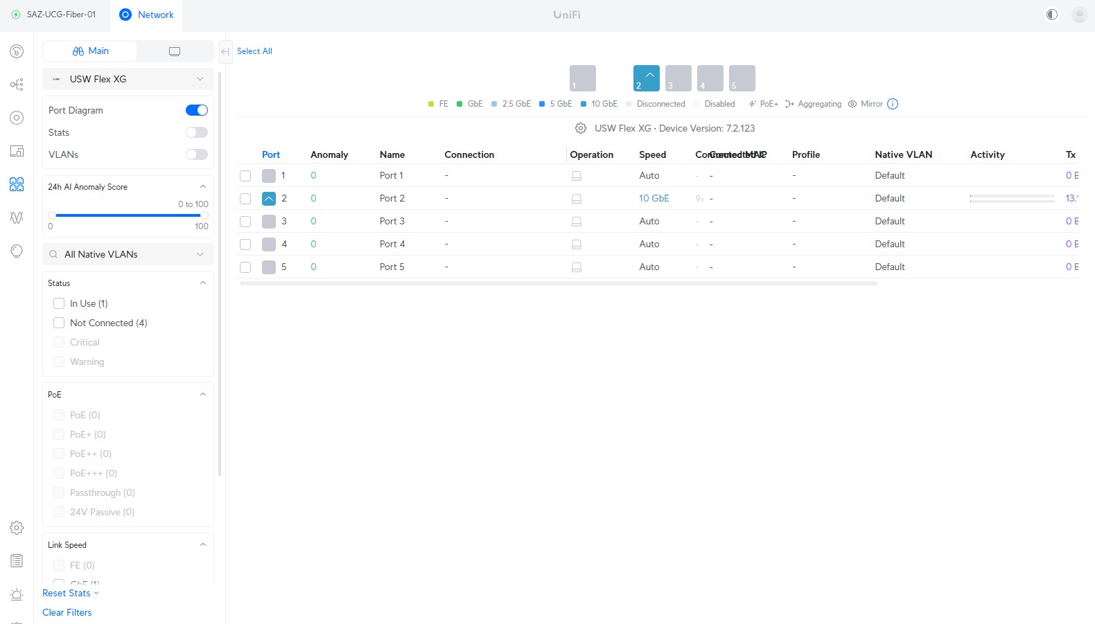Toggle the dark mode theme icon
The width and height of the screenshot is (1095, 624).
[x=1052, y=15]
